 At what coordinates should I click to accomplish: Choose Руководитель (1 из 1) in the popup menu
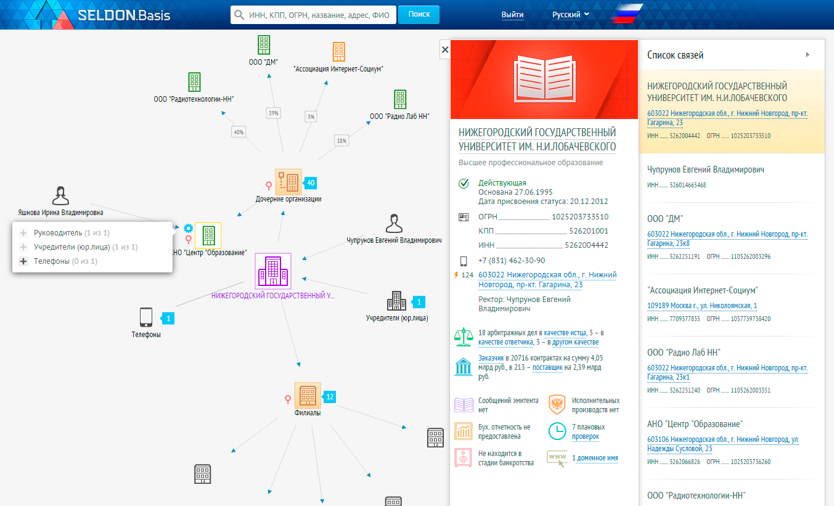click(72, 233)
